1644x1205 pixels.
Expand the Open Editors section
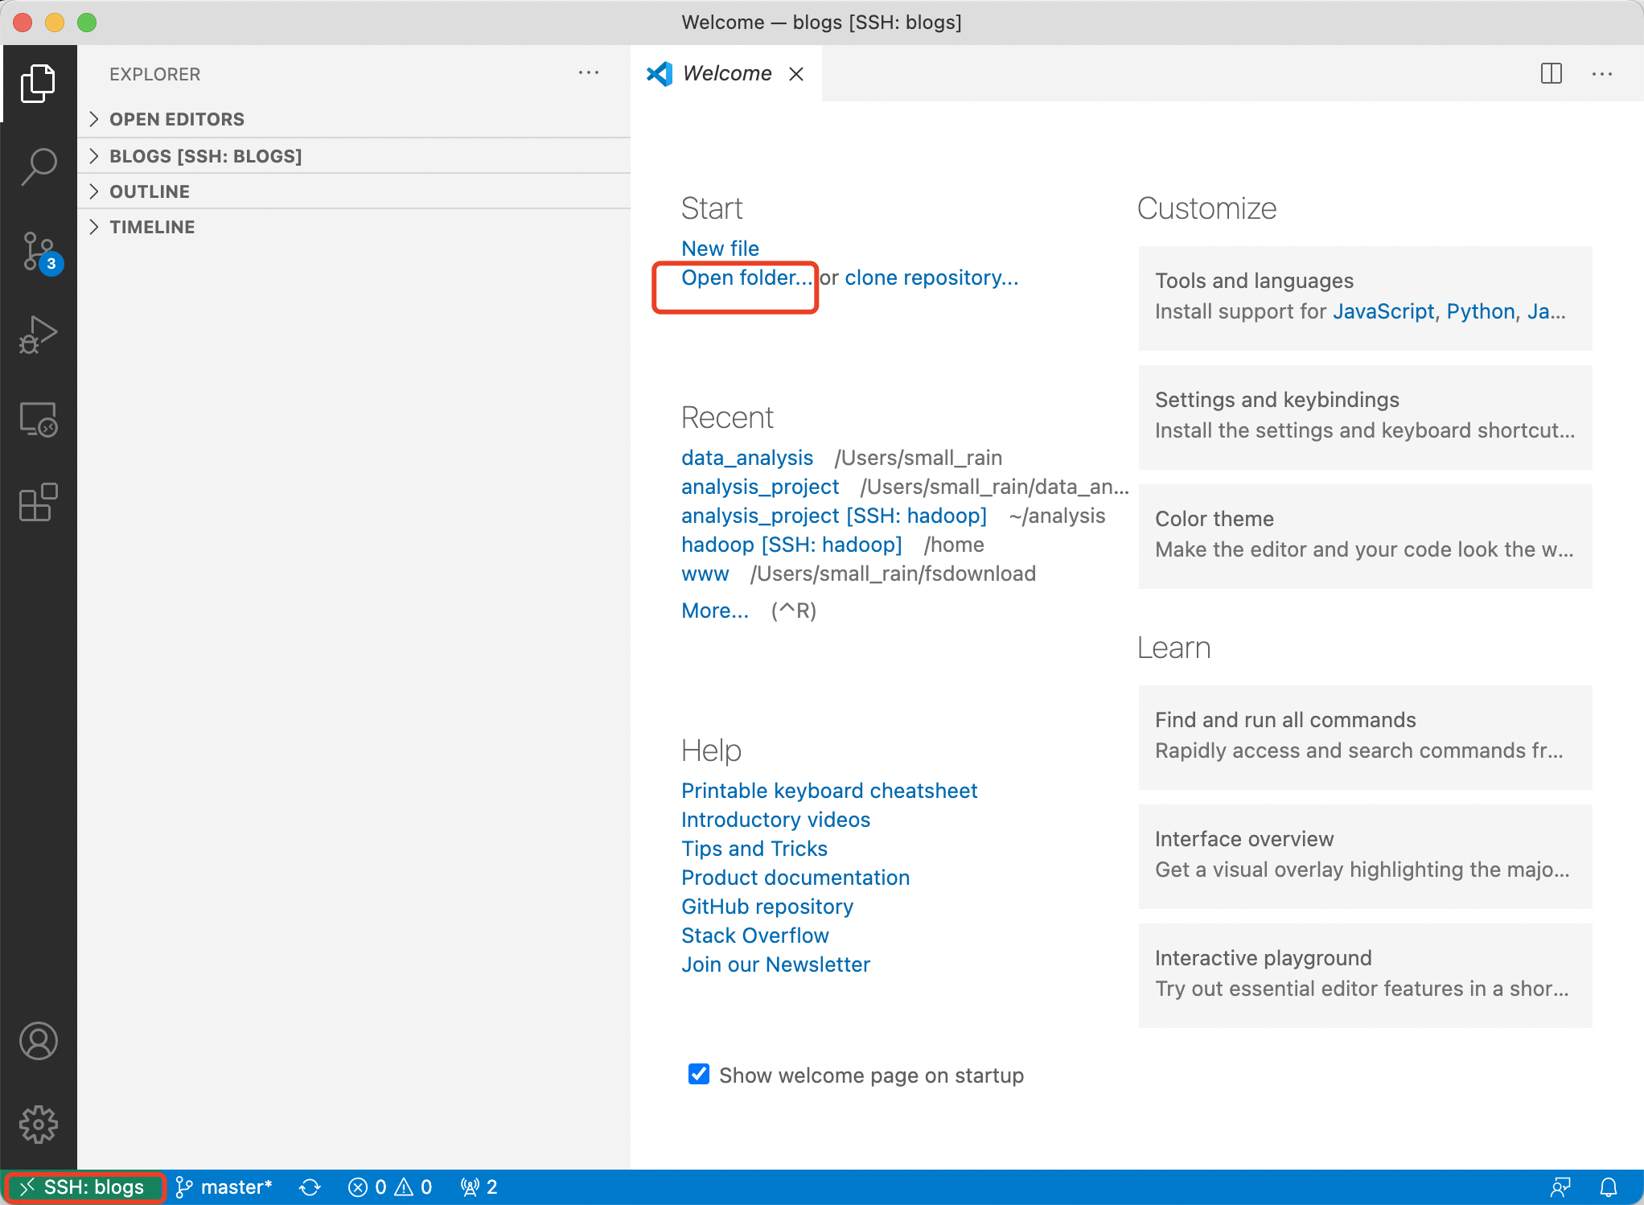point(176,119)
